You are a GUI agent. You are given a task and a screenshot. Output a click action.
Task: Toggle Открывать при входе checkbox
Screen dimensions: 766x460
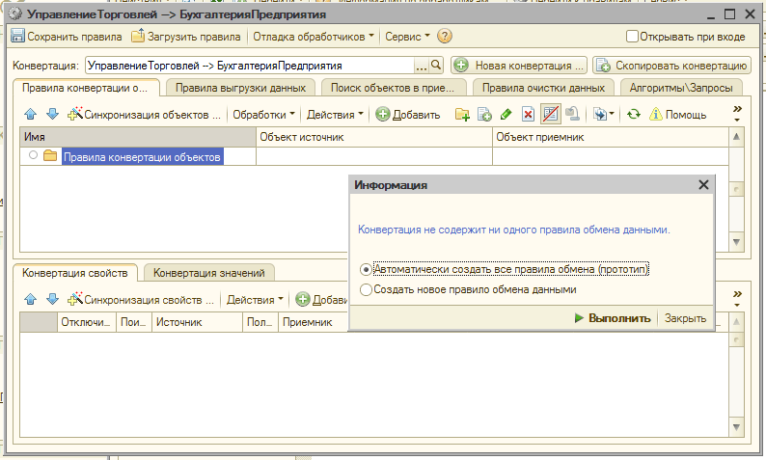(632, 36)
